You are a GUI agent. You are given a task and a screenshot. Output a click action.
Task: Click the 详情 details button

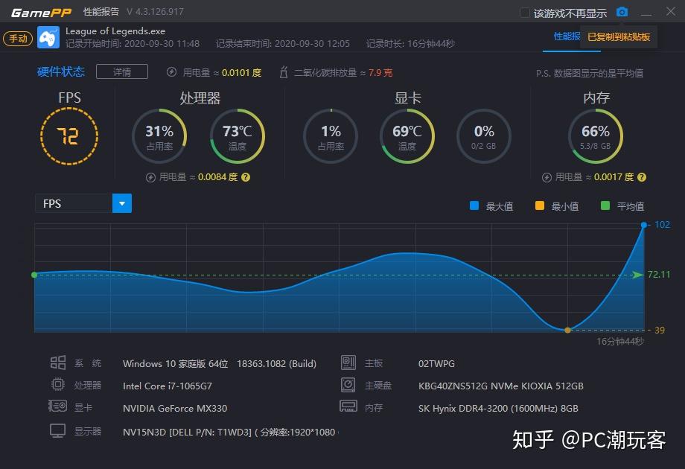[x=121, y=71]
